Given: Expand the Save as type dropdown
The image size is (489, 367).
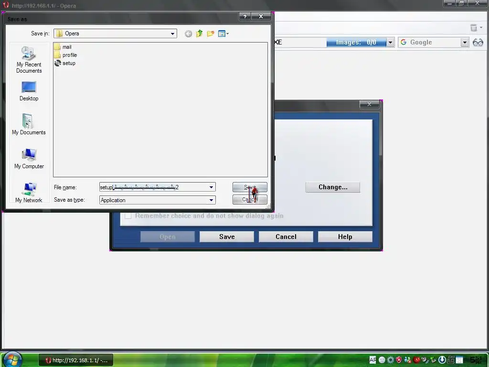Looking at the screenshot, I should point(211,200).
